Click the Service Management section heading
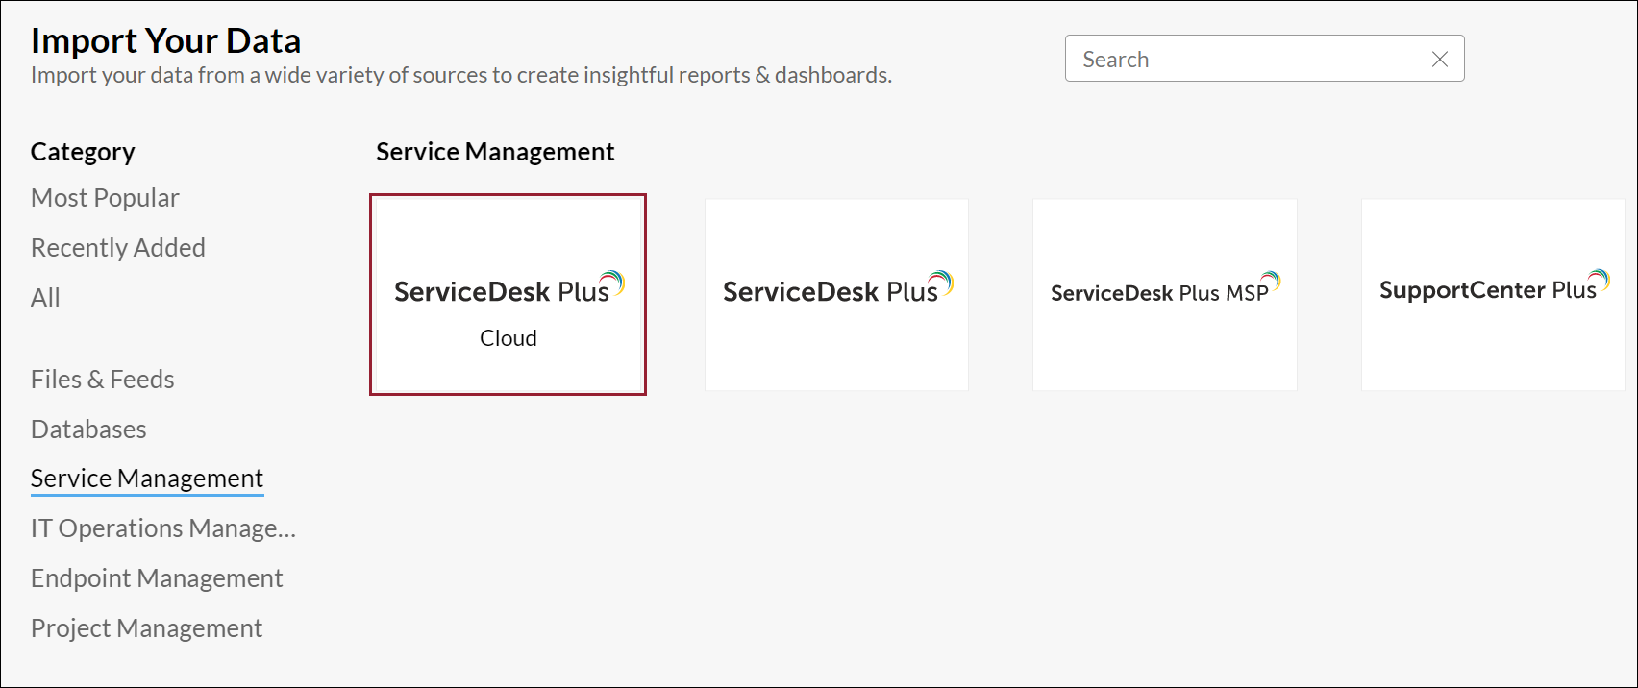Viewport: 1638px width, 688px height. (495, 152)
